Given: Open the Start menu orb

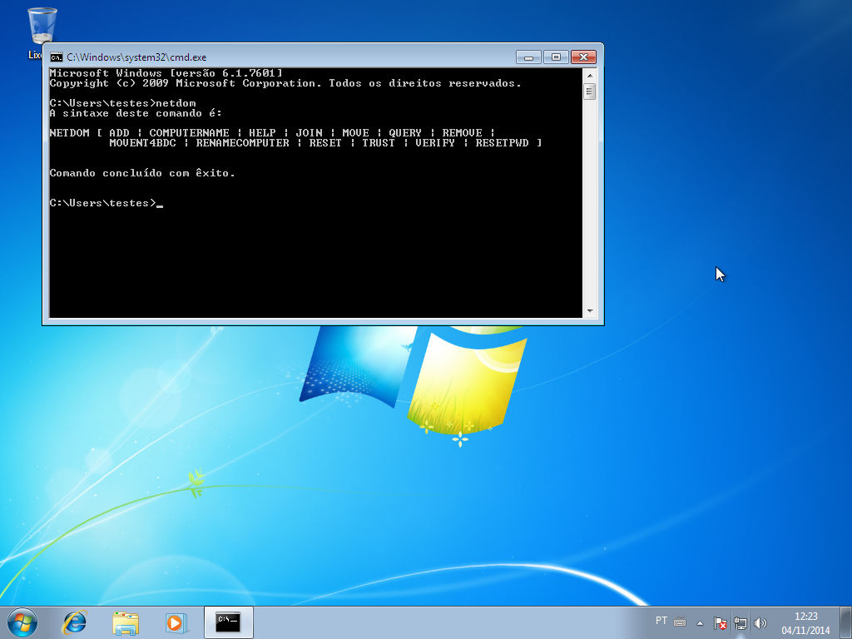Looking at the screenshot, I should [x=19, y=622].
